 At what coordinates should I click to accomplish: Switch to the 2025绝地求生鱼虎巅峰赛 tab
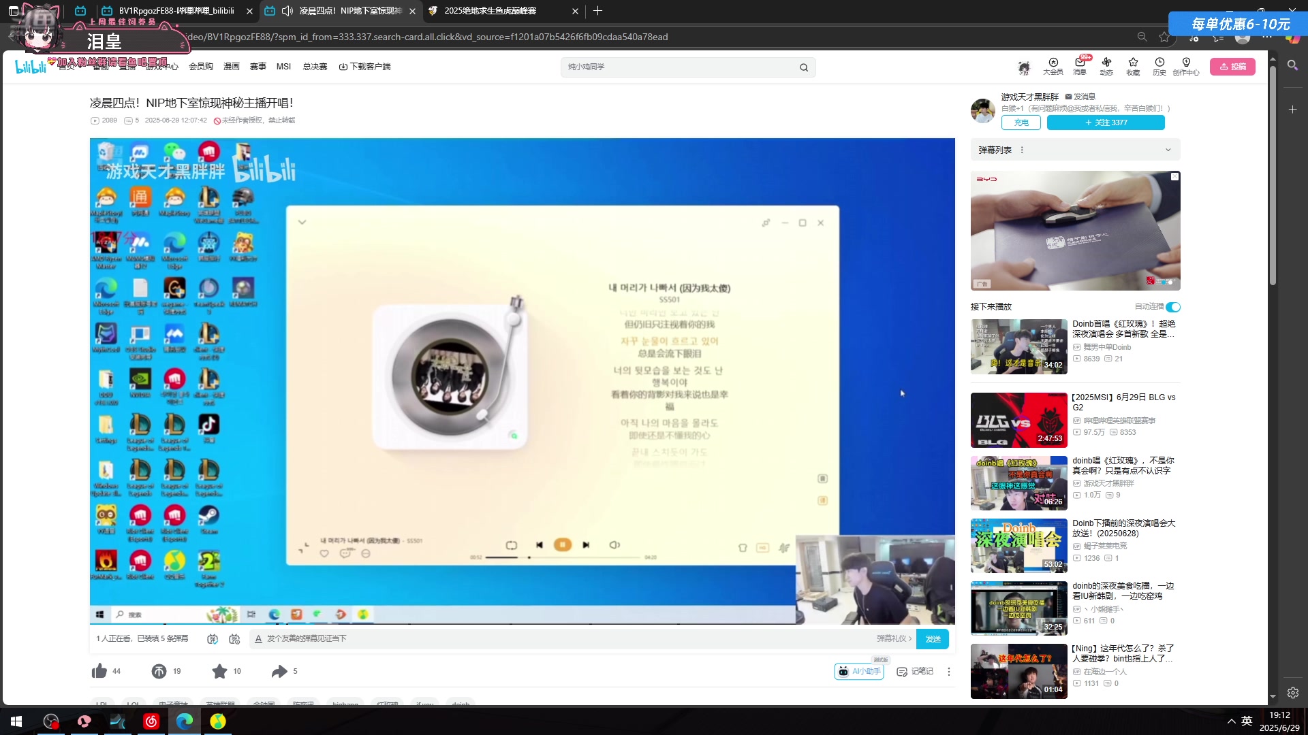pos(503,11)
